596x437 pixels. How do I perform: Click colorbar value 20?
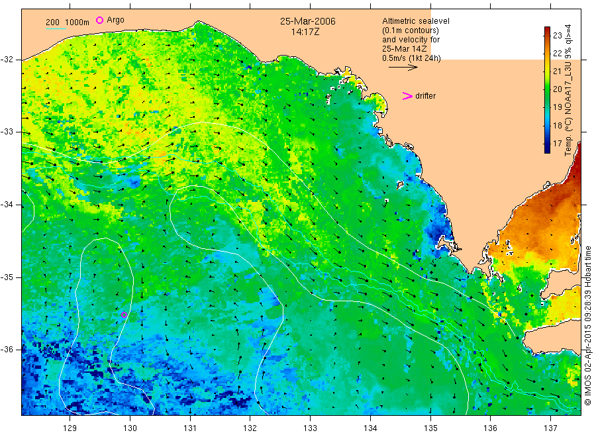[x=557, y=89]
